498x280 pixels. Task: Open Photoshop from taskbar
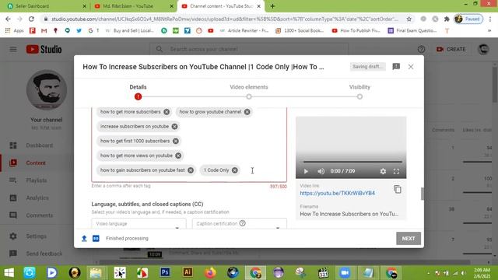(x=165, y=273)
